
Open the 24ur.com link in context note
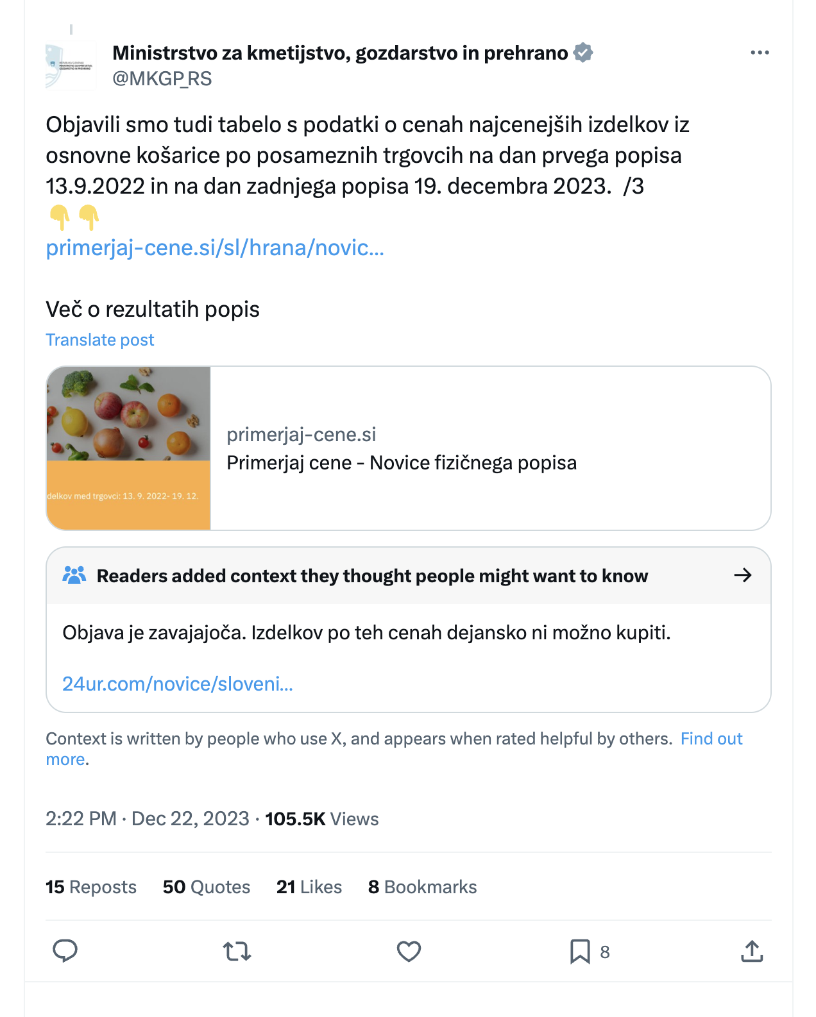coord(178,684)
